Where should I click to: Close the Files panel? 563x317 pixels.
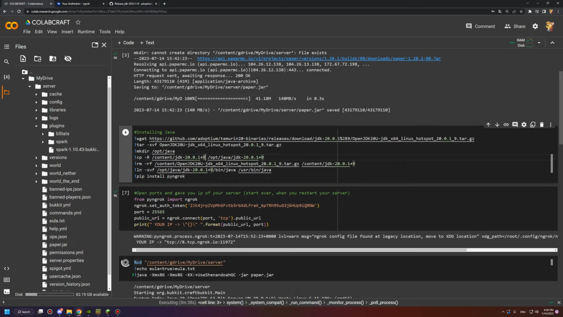pos(104,45)
